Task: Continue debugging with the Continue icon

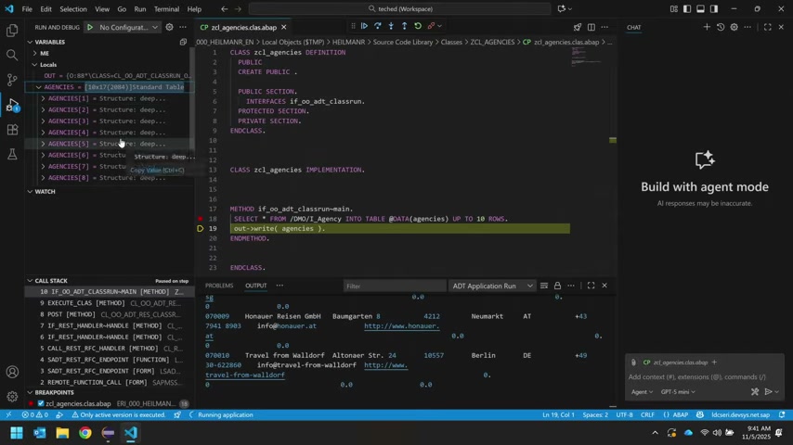Action: pyautogui.click(x=364, y=26)
